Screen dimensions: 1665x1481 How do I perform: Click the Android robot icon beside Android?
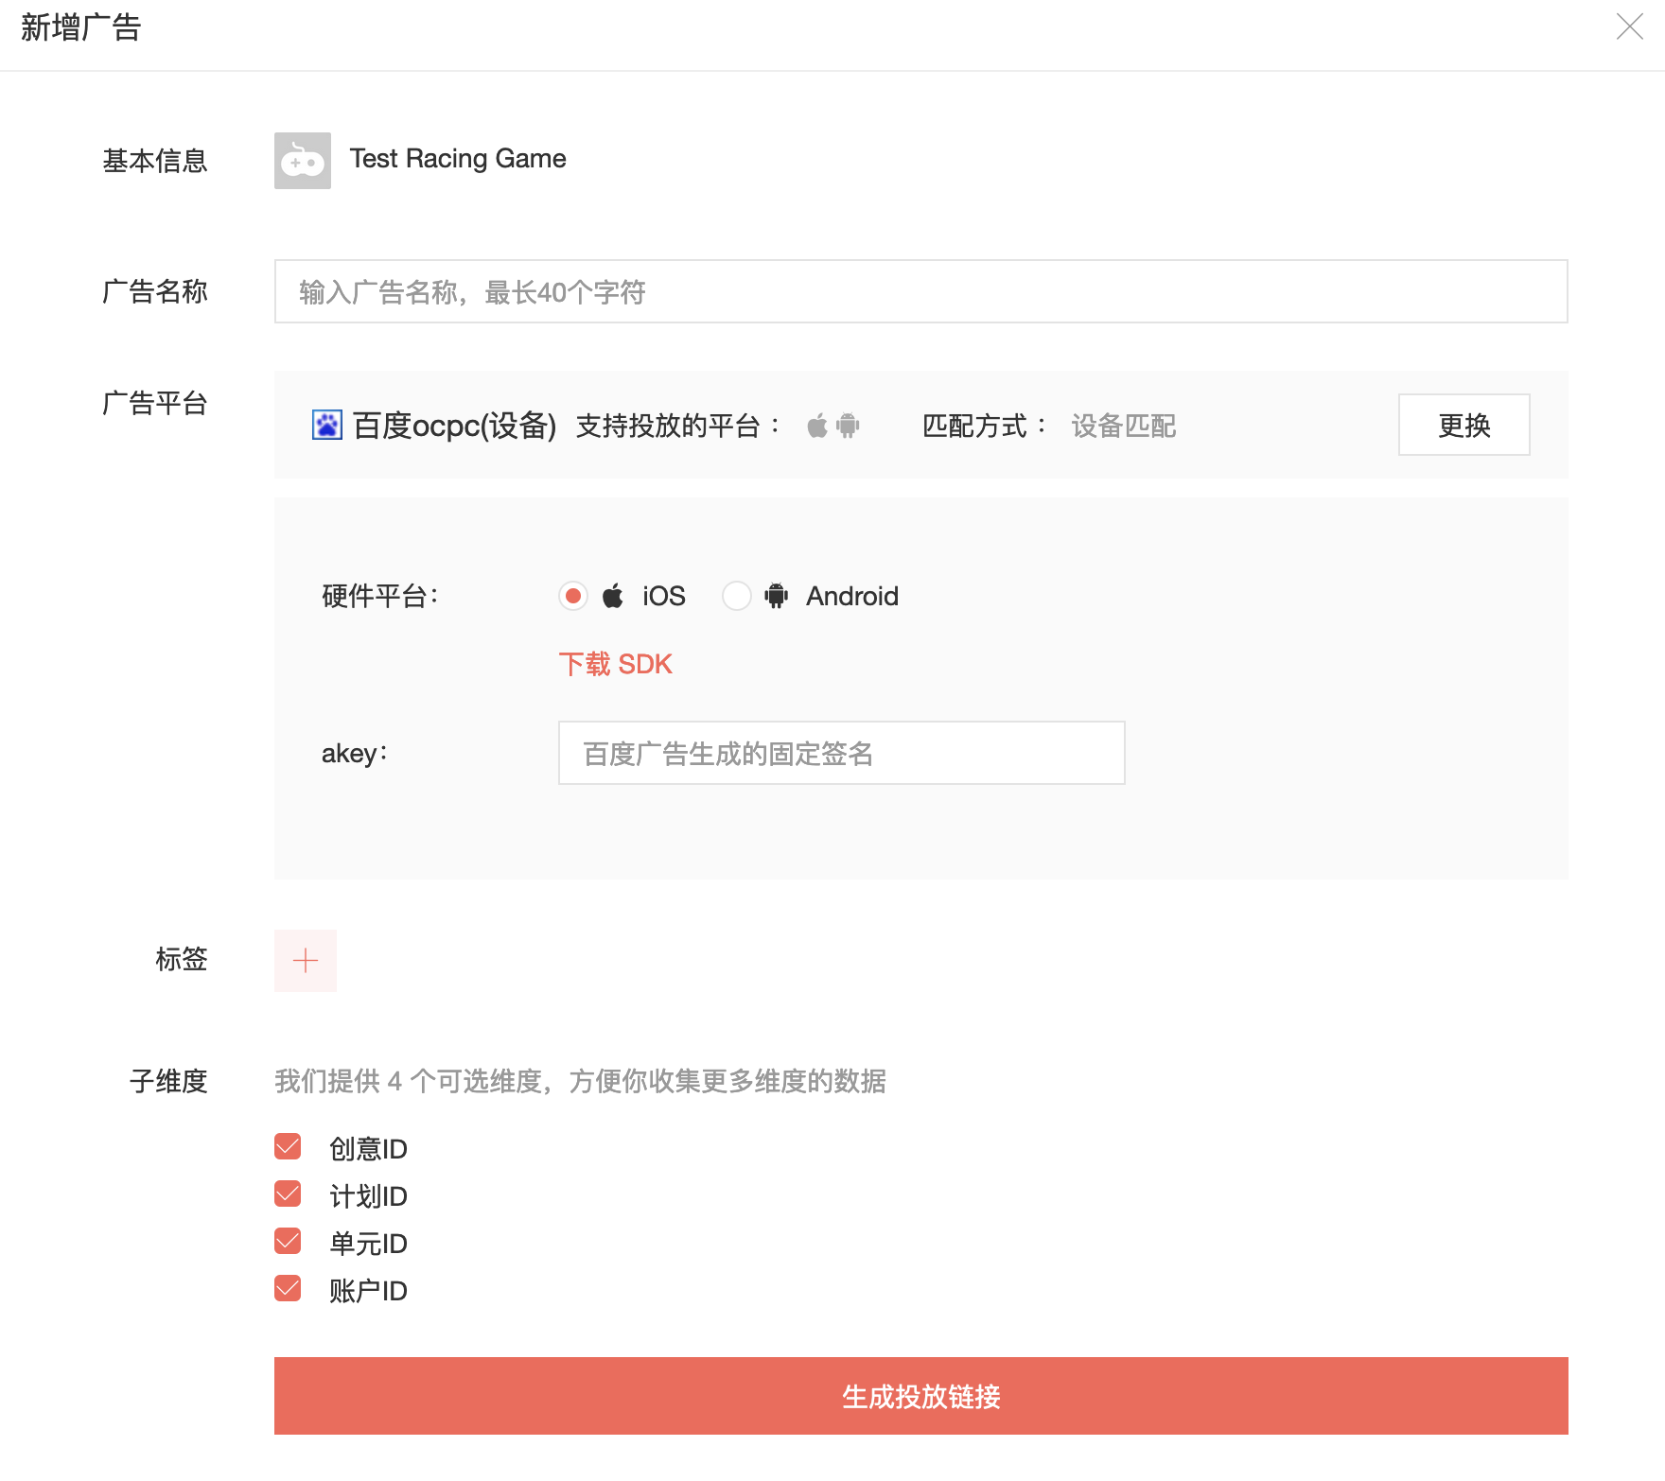[776, 596]
